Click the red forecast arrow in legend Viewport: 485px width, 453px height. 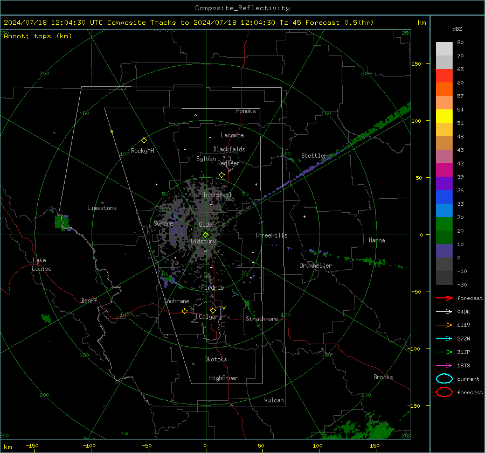444,298
